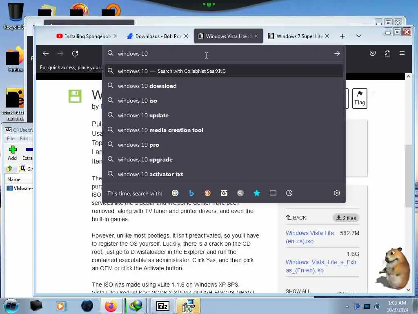This screenshot has height=314, width=418.
Task: Download Windows Vista Lite (en-us).iso
Action: (309, 237)
